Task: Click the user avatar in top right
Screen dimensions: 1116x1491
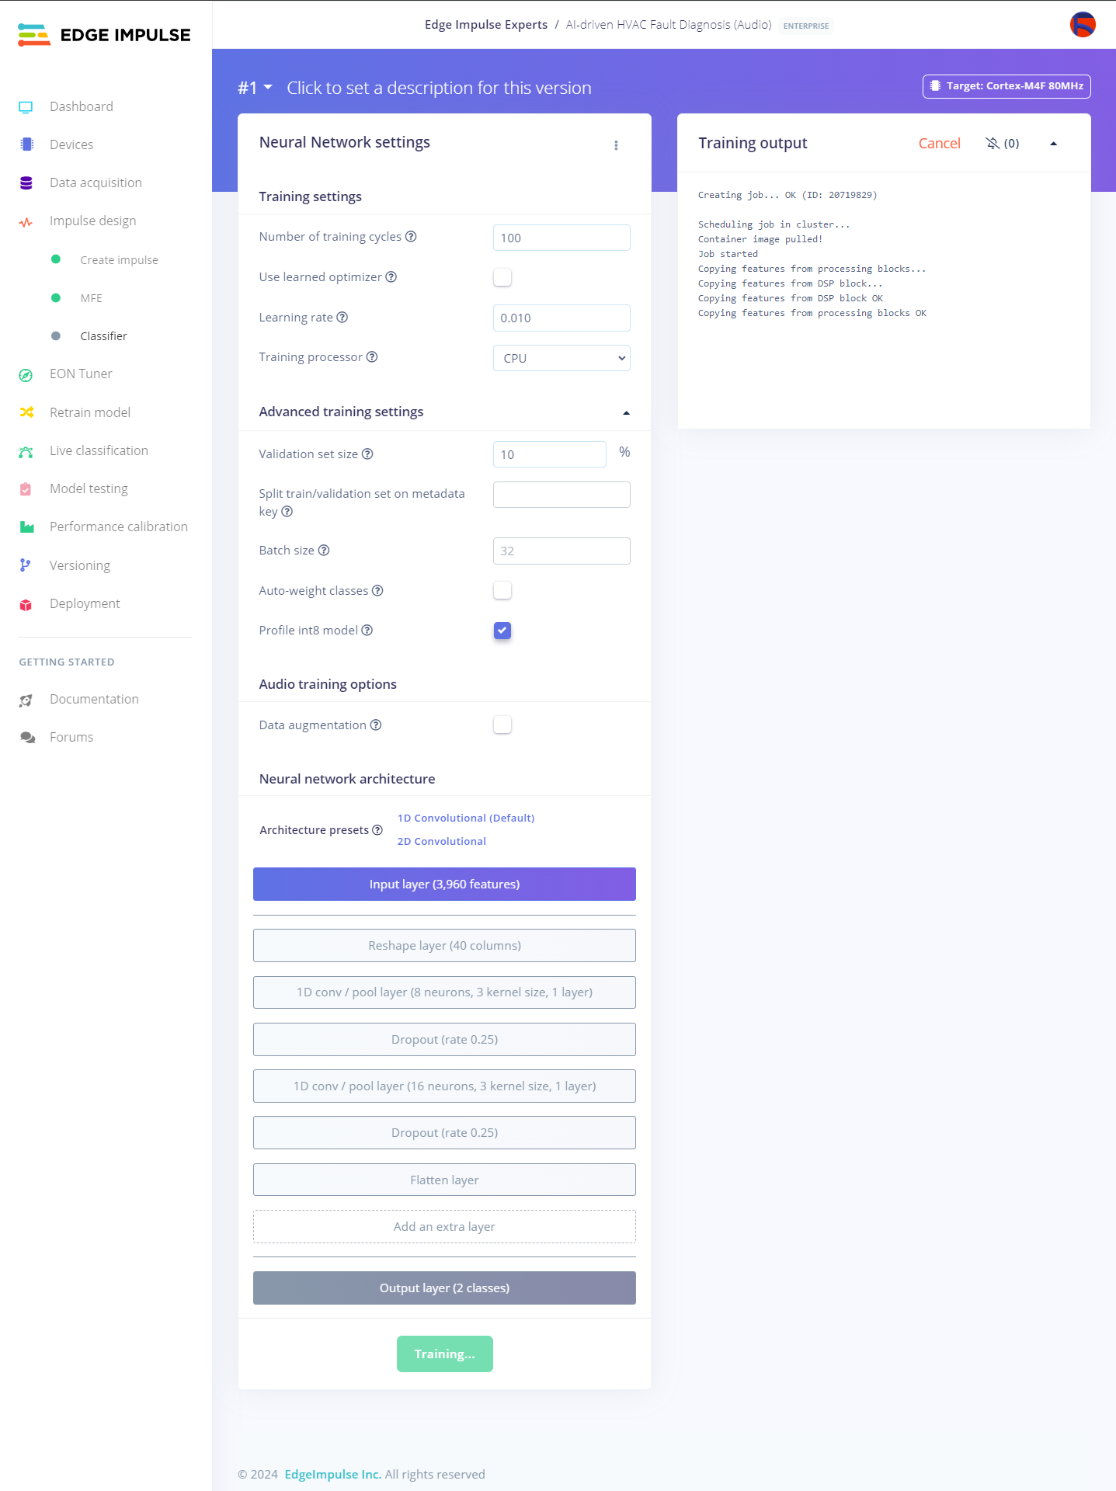Action: (1082, 25)
